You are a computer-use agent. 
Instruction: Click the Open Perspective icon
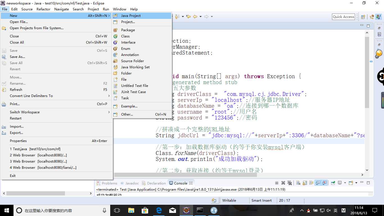coord(363,17)
